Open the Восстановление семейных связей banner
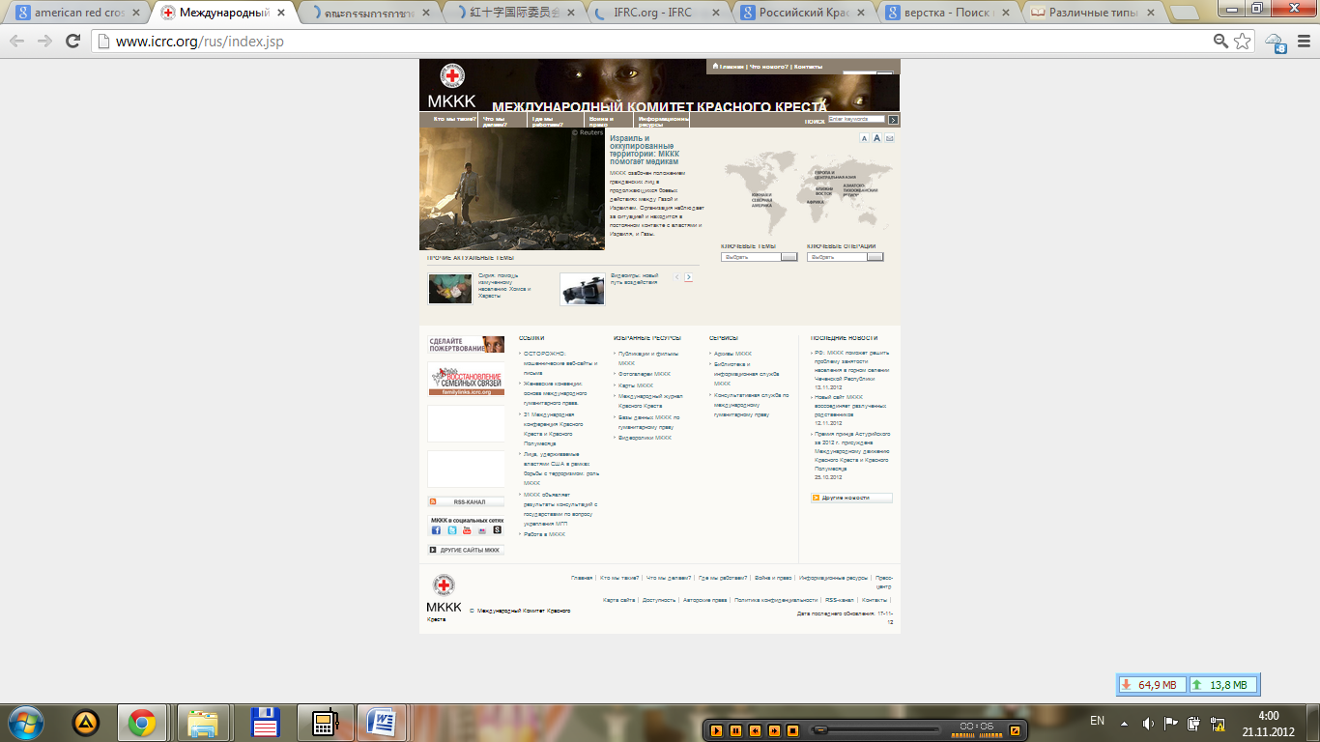The width and height of the screenshot is (1320, 742). 466,380
